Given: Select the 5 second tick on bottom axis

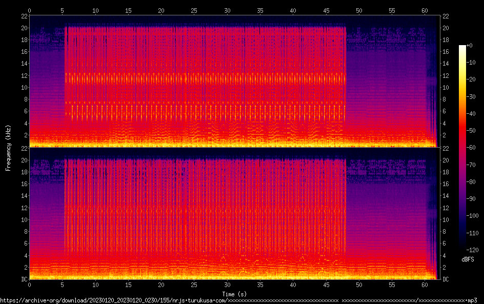Looking at the screenshot, I should (63, 285).
